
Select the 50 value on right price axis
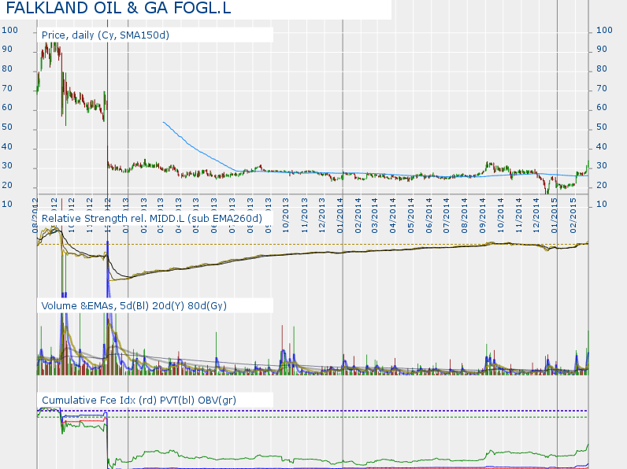pos(602,127)
